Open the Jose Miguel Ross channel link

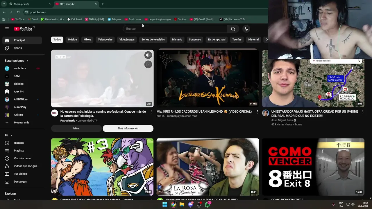point(282,120)
